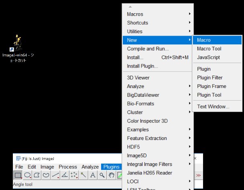
Task: Launch 3D Viewer plugin
Action: (x=158, y=78)
